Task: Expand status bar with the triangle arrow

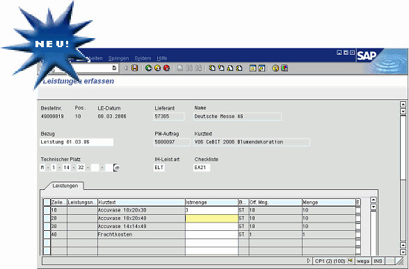Action: pos(309,261)
